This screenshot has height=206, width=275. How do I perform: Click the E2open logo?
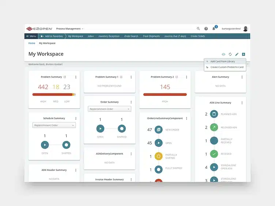point(39,29)
